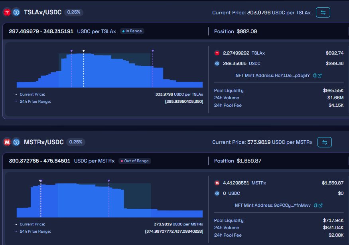Click the red TSLAx icon beside 2.27499292
The image size is (349, 245).
pos(217,53)
